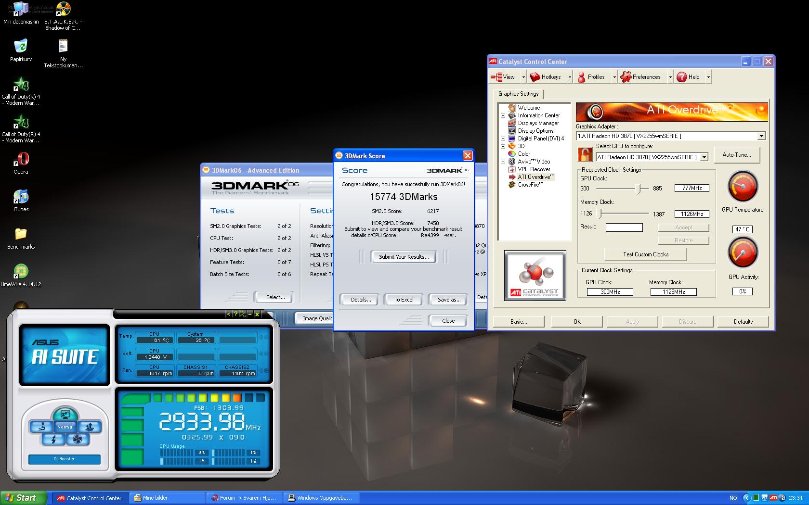Open the LimeWire 4.14.12 desktop icon
Image resolution: width=809 pixels, height=505 pixels.
pyautogui.click(x=21, y=276)
